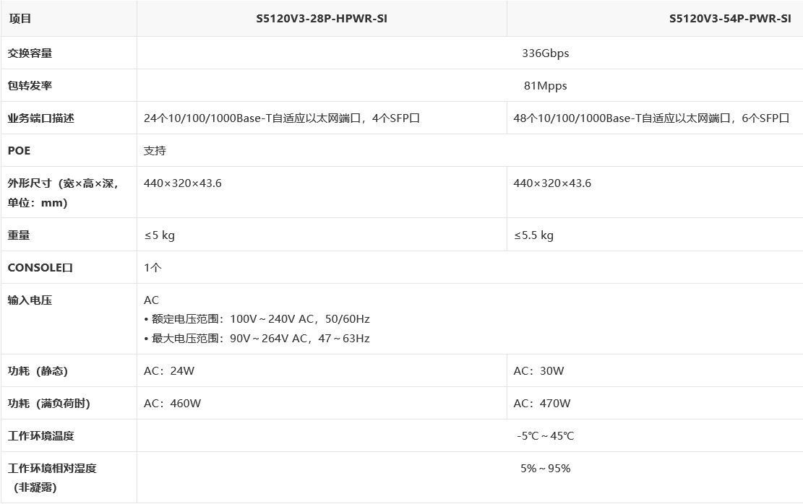Screen dimensions: 803x504
Task: Click the S5120V3-28P-HPWR-SI column header
Action: pyautogui.click(x=322, y=19)
